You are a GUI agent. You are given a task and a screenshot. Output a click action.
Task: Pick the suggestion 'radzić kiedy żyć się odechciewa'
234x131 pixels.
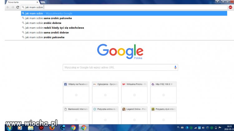point(124,28)
